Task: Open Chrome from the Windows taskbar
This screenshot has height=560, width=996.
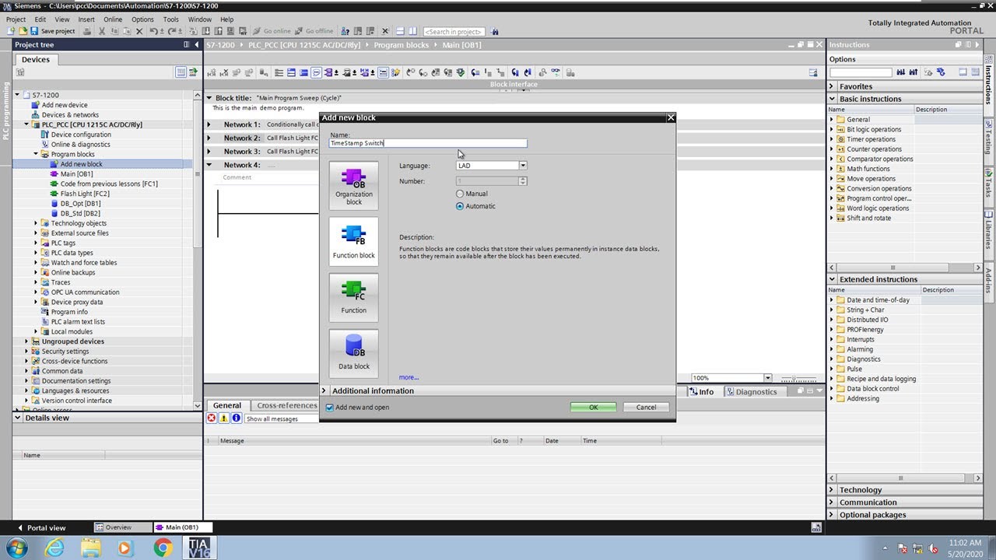Action: click(x=163, y=548)
